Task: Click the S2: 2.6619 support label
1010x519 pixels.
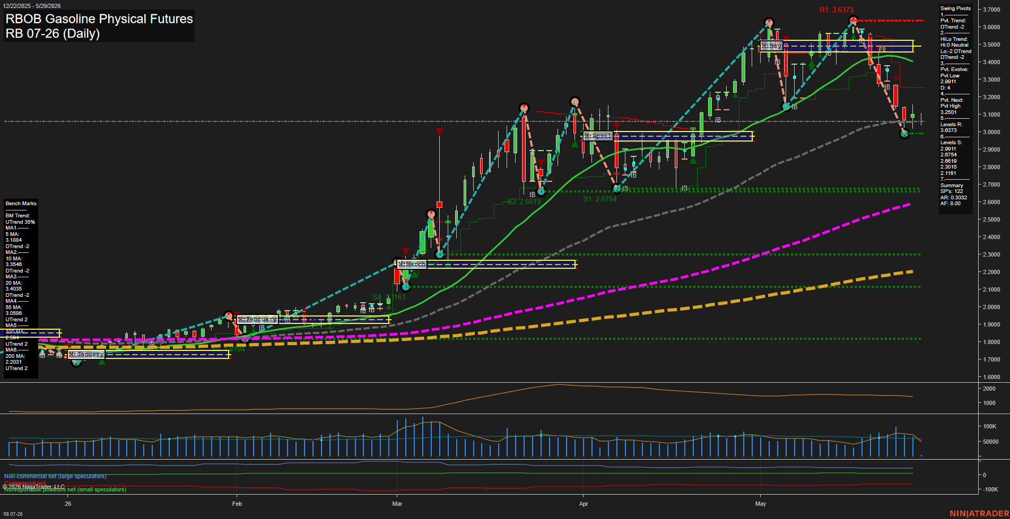Action: (524, 202)
